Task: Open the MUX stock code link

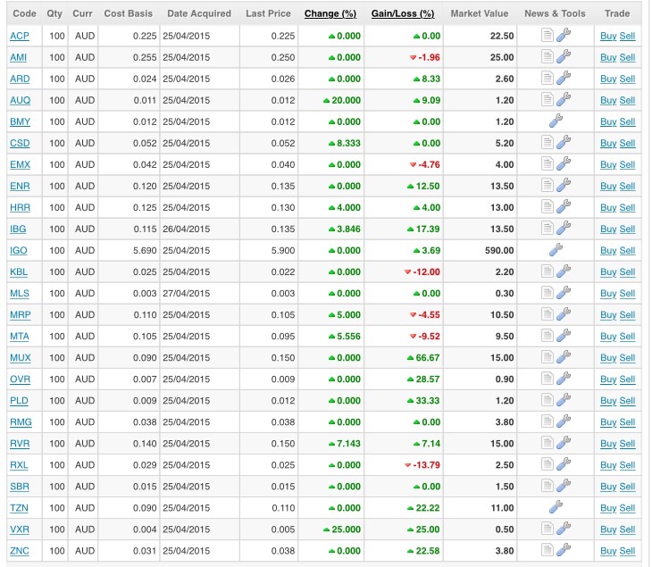Action: (x=21, y=358)
